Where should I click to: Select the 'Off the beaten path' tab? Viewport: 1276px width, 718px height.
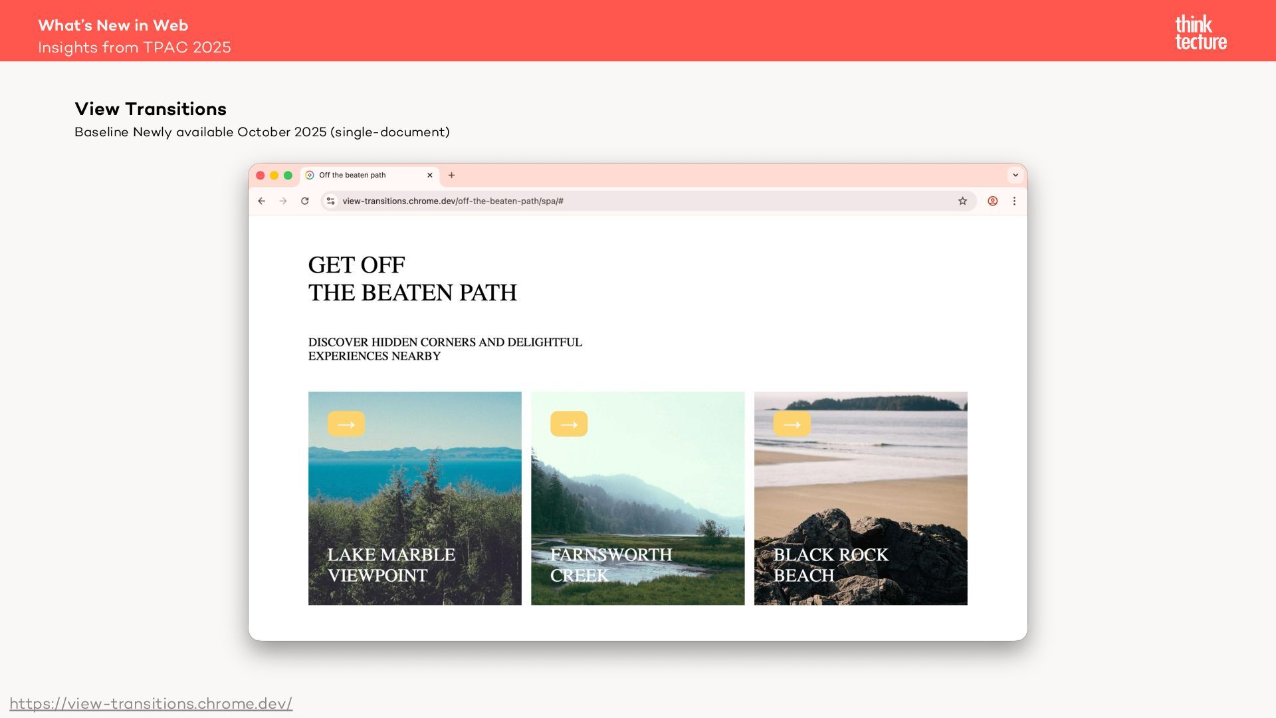pos(359,176)
